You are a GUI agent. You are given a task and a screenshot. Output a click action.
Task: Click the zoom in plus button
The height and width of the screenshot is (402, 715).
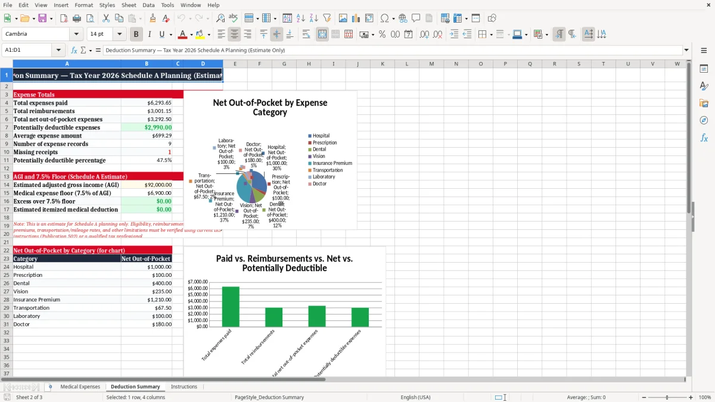(x=691, y=397)
